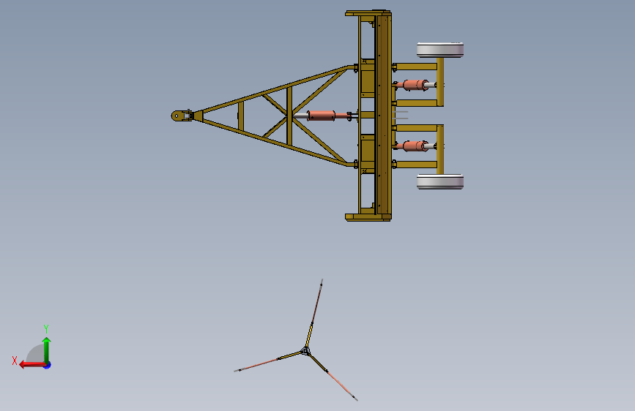Select the hydraulic cylinder near the lower wheel
The height and width of the screenshot is (411, 635).
(x=415, y=146)
